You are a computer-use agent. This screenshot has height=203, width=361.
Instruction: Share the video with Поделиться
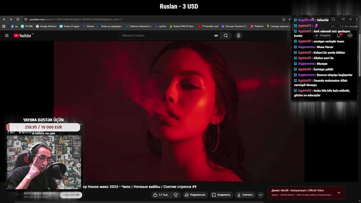tap(195, 195)
